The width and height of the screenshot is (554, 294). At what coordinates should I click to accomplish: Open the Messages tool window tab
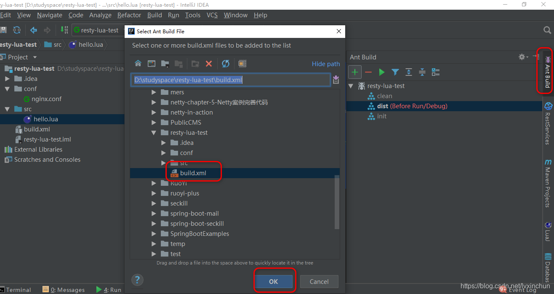tap(64, 290)
